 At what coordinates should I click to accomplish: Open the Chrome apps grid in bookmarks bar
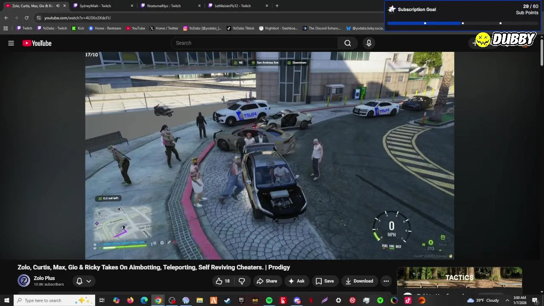point(6,28)
